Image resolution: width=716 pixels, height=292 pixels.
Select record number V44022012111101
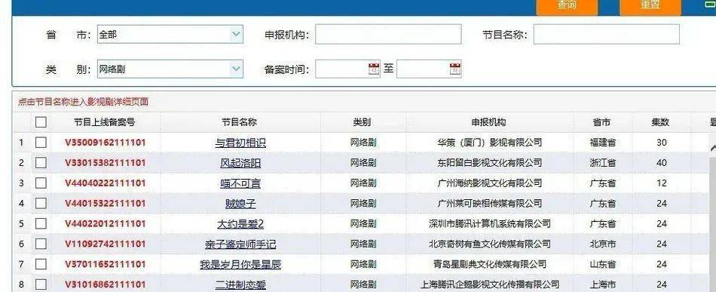(x=105, y=223)
